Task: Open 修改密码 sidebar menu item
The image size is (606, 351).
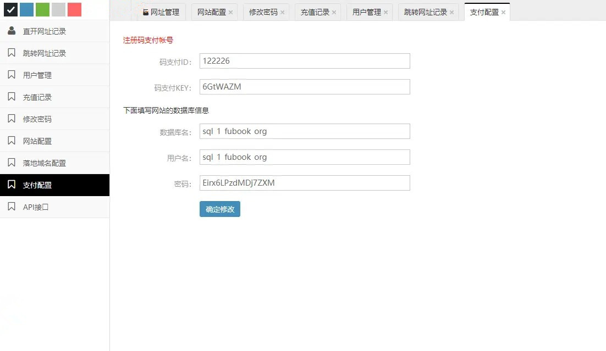Action: [55, 119]
